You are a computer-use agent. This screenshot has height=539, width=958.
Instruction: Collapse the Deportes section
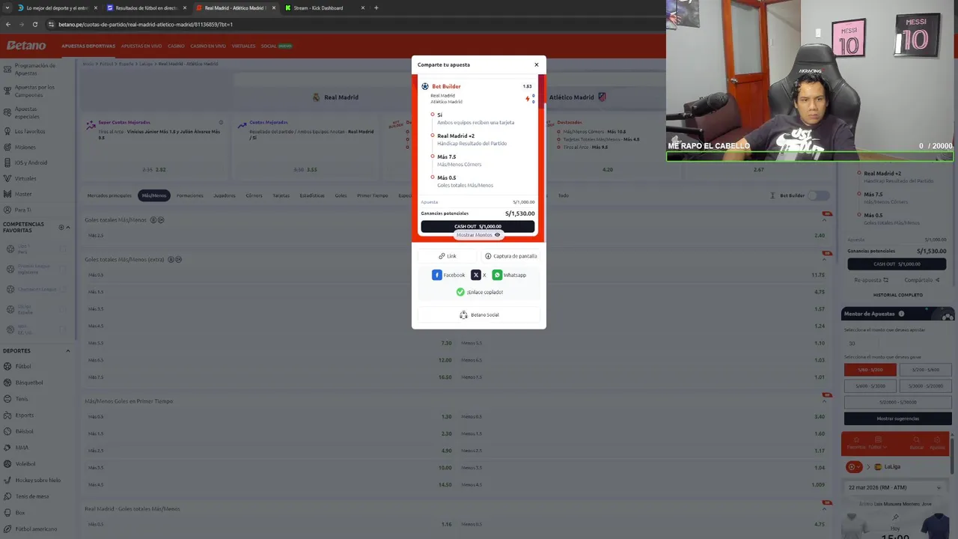68,350
